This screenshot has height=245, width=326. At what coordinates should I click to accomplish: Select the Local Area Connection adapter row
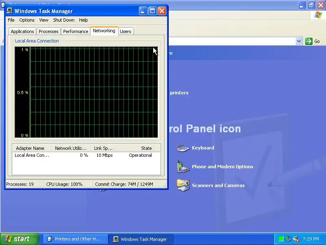click(x=86, y=155)
